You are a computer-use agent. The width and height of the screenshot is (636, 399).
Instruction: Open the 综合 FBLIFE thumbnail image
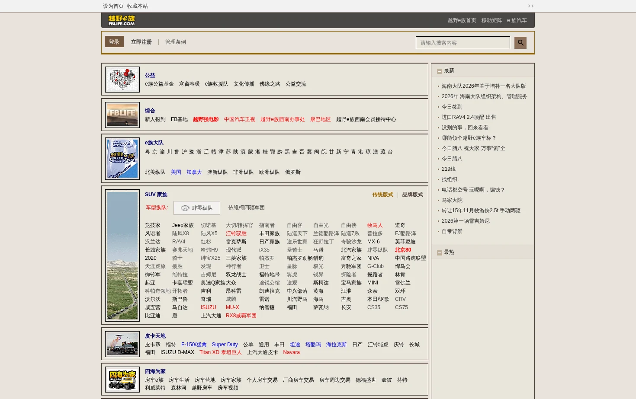tap(122, 115)
